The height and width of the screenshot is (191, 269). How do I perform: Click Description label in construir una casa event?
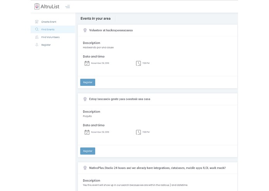point(91,111)
